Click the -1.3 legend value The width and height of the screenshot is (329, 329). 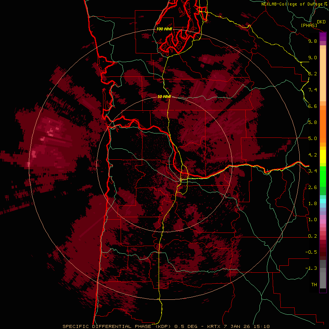[311, 268]
